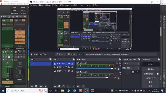
Task: Toggle visibility of 画面キャプチャ source
Action: [69, 71]
